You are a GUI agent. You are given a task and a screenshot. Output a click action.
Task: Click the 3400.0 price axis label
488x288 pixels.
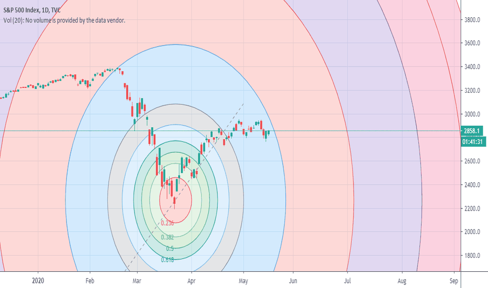472,67
